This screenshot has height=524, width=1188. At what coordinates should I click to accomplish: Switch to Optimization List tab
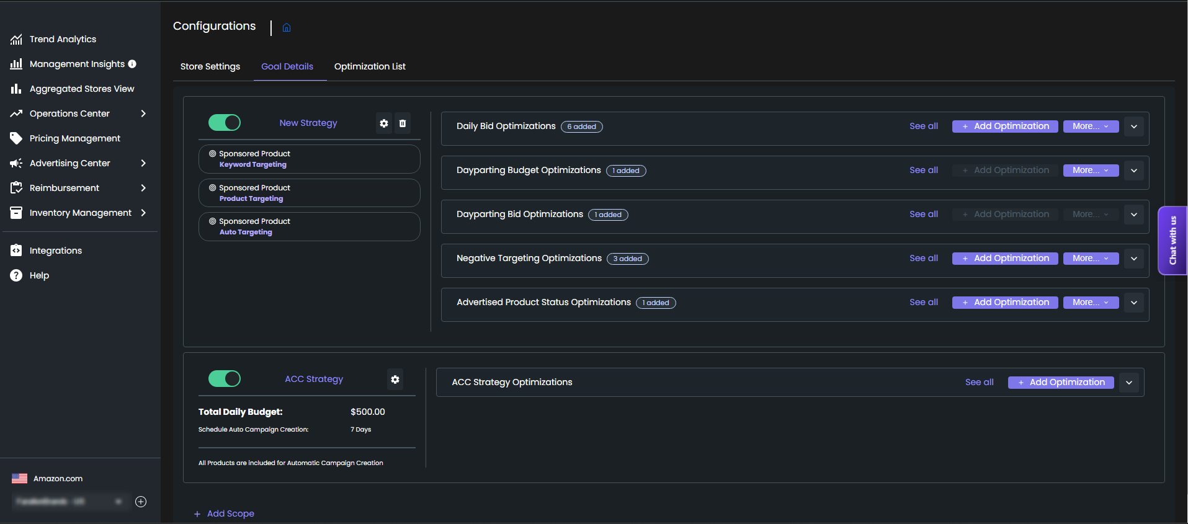[x=370, y=66]
